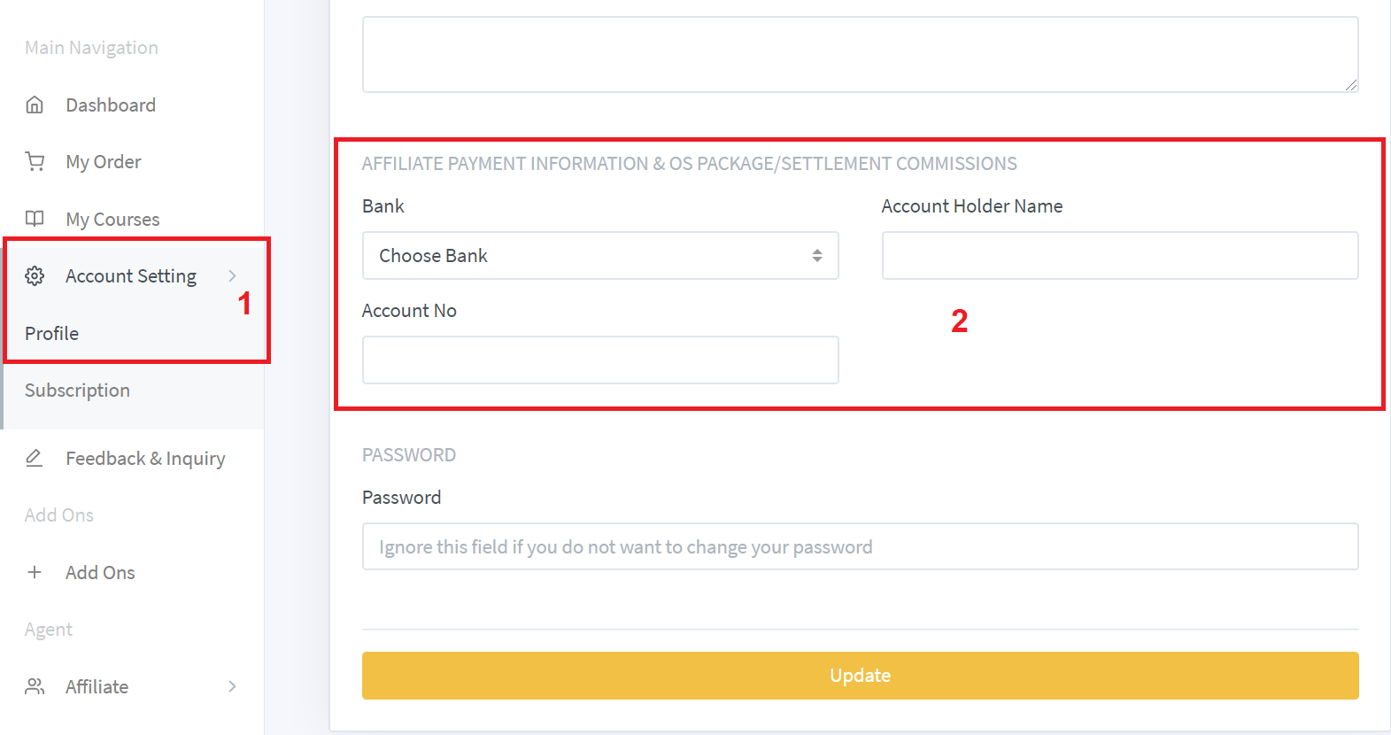Open the Feedback & Inquiry link

coord(145,459)
